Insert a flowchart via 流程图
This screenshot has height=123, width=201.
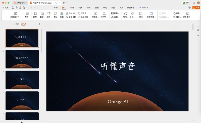tap(82, 13)
